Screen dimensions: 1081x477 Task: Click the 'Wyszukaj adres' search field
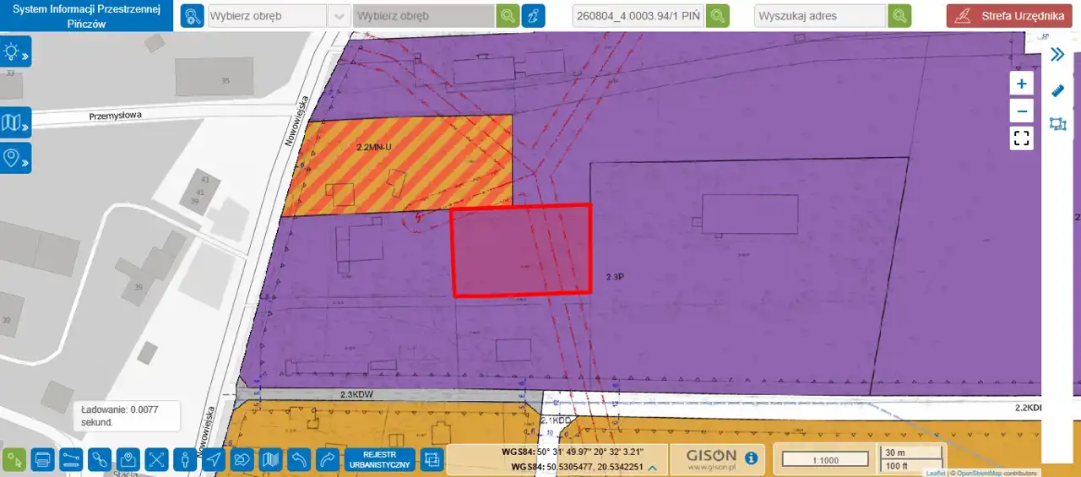click(x=820, y=16)
